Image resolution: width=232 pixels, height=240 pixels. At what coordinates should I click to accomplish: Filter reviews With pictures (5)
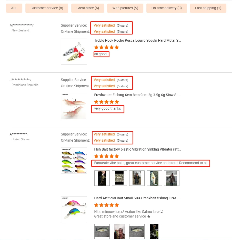125,8
